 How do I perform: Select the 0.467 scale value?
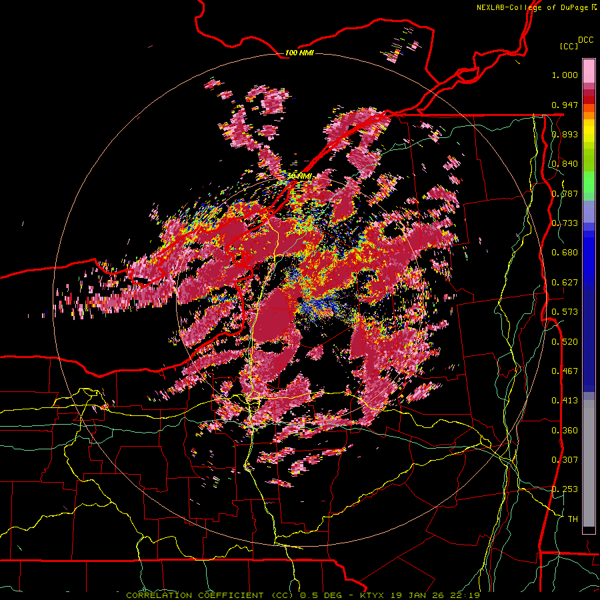pos(565,371)
